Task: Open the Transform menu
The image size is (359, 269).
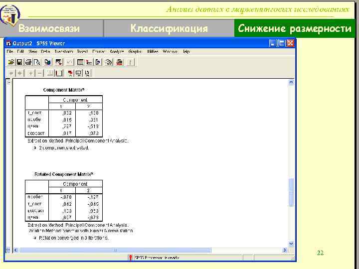Action: tap(64, 52)
